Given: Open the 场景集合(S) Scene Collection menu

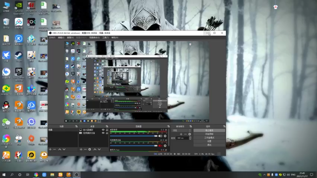Looking at the screenshot, I should (94, 38).
